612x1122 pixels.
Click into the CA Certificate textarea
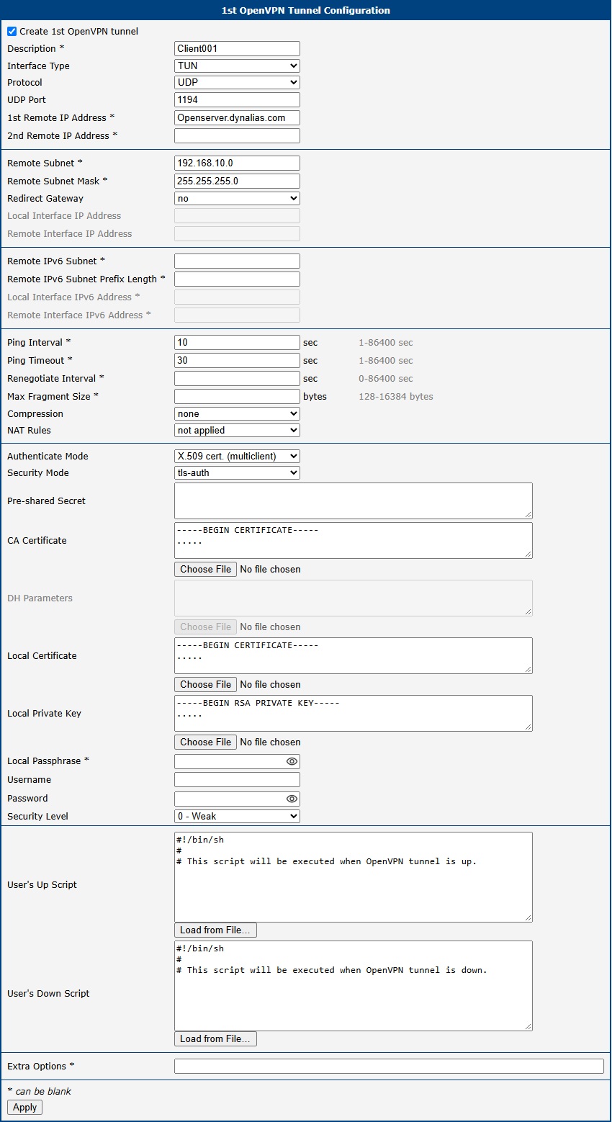pyautogui.click(x=354, y=540)
